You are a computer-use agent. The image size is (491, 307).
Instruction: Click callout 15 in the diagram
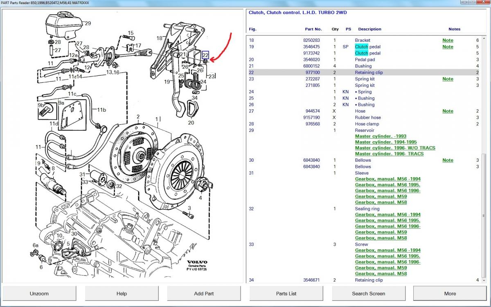point(131,33)
